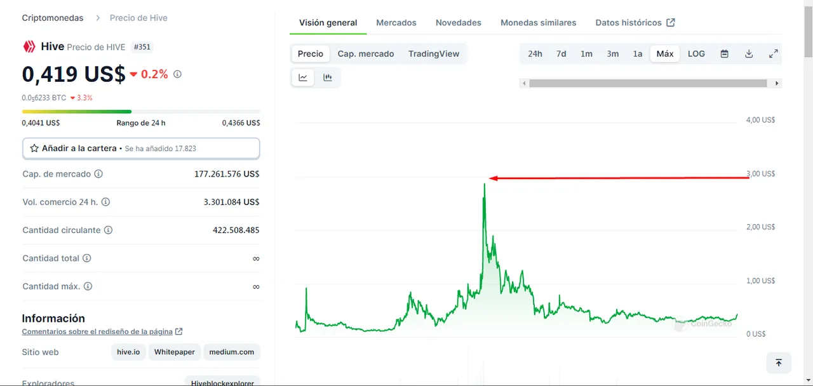The image size is (813, 386).
Task: Set chart range to 3m
Action: [x=612, y=54]
